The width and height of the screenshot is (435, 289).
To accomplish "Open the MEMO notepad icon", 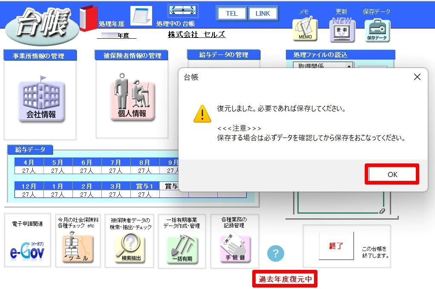I will click(305, 29).
